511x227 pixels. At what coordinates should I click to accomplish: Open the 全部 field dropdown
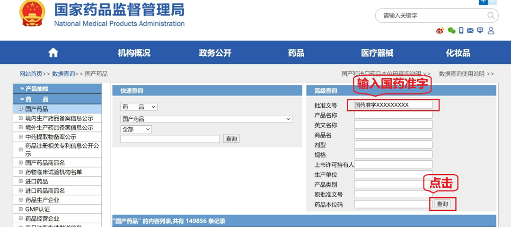[x=136, y=129]
